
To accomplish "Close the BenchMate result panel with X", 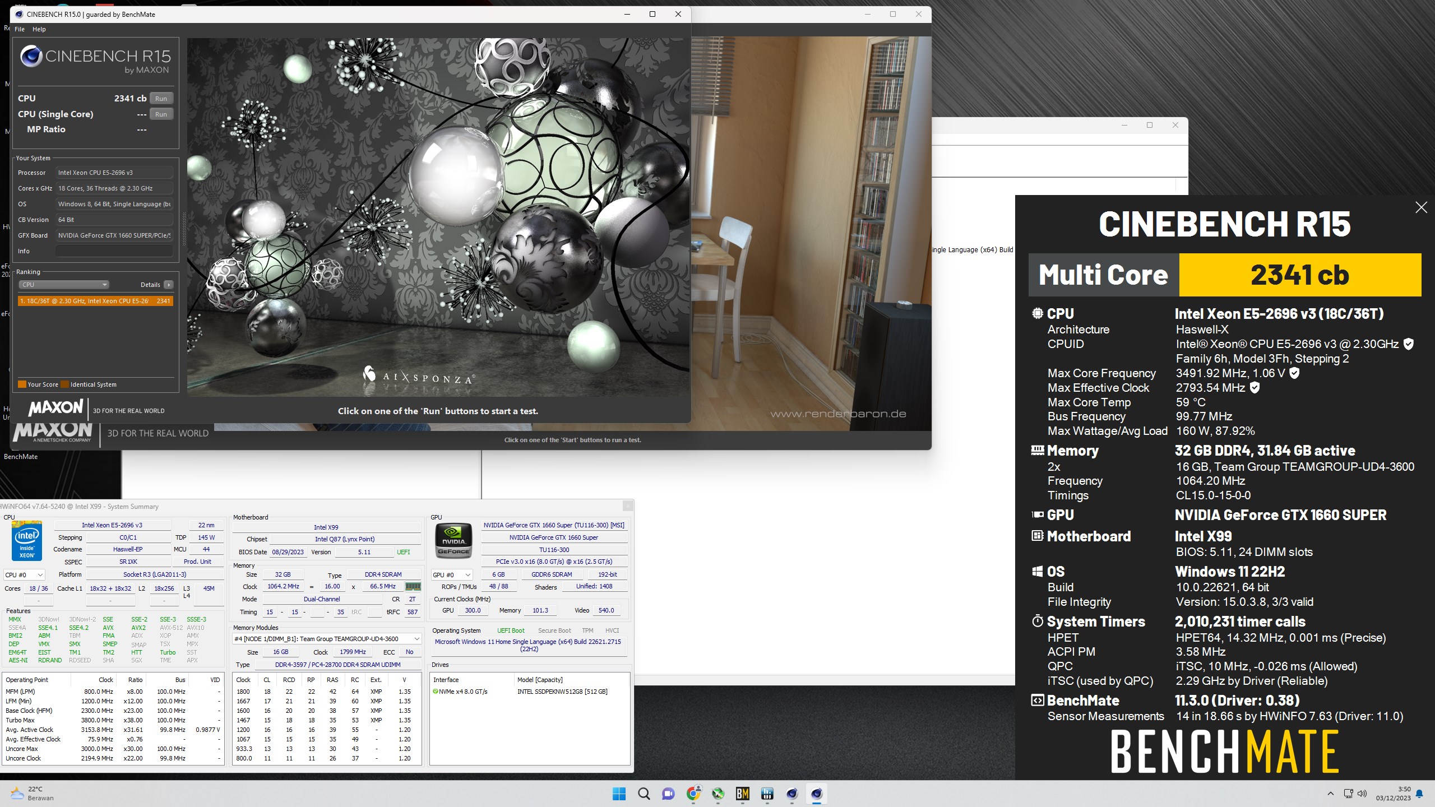I will click(x=1421, y=207).
